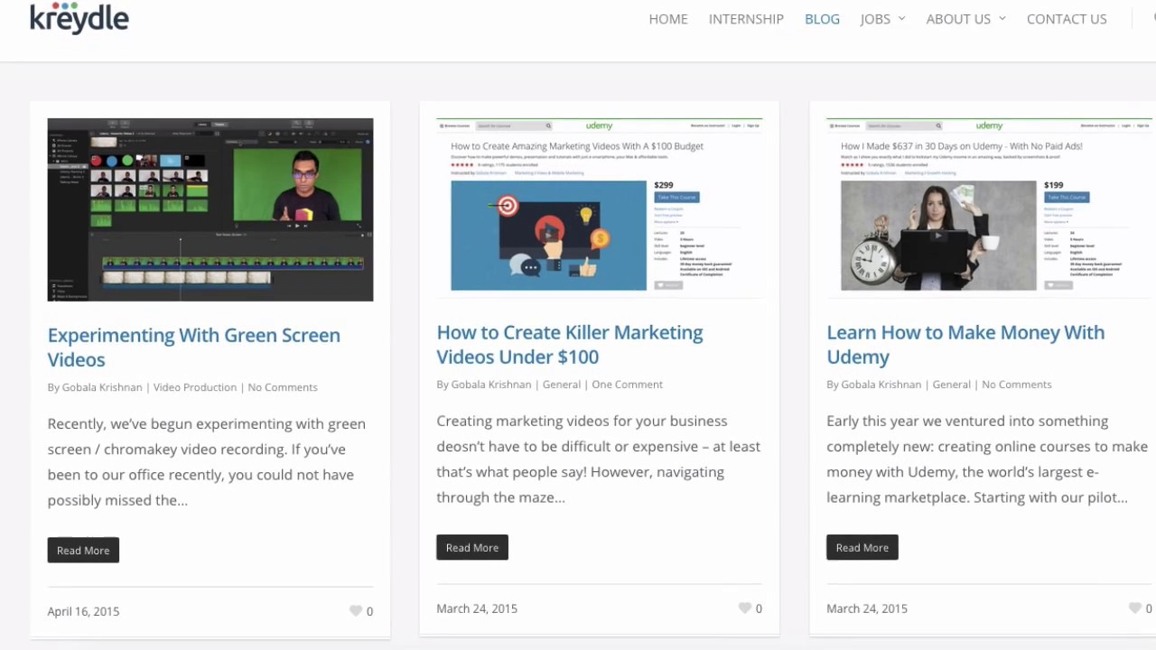Click Read More on Udemy post
The image size is (1156, 650).
pos(862,547)
